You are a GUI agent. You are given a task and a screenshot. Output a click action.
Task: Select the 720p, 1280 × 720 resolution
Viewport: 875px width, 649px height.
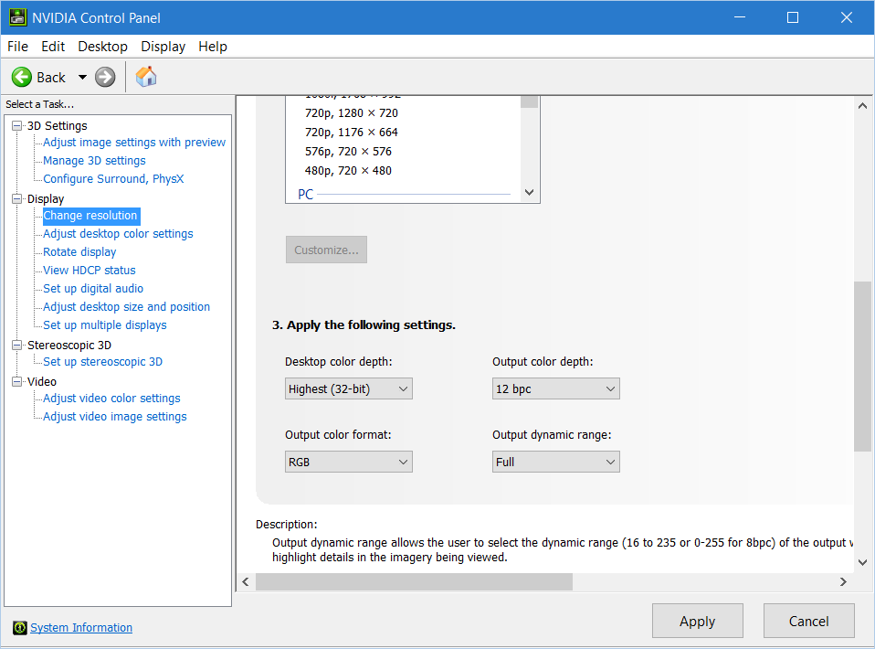352,113
